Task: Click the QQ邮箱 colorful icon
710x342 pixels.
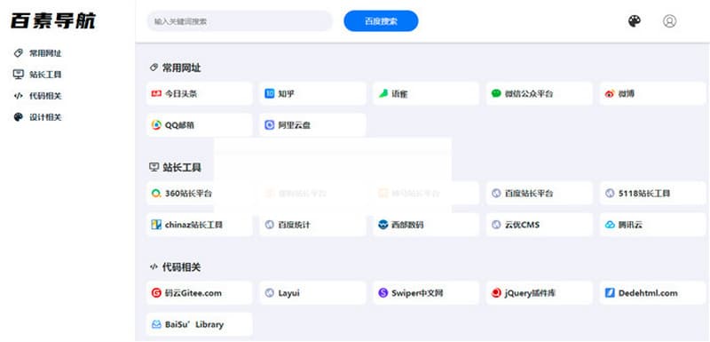Action: point(156,125)
